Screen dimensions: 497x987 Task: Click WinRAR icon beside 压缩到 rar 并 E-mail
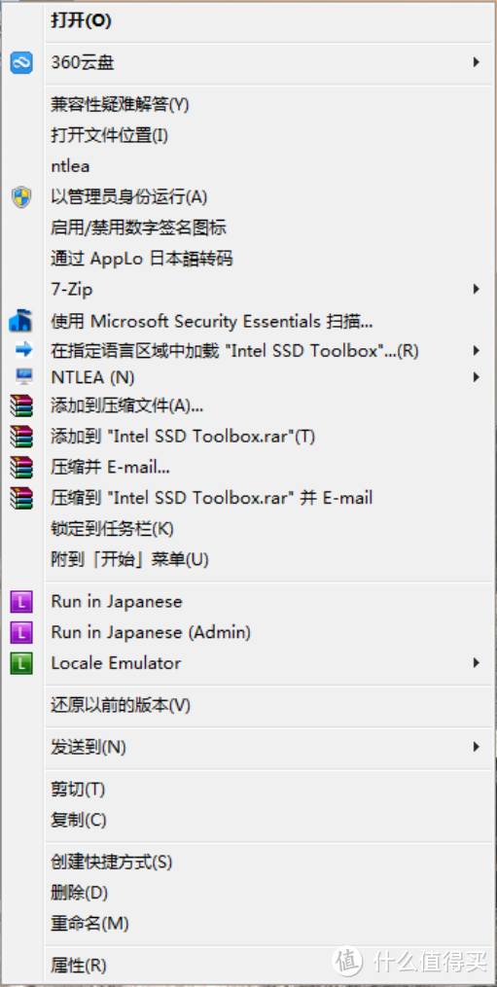[20, 498]
